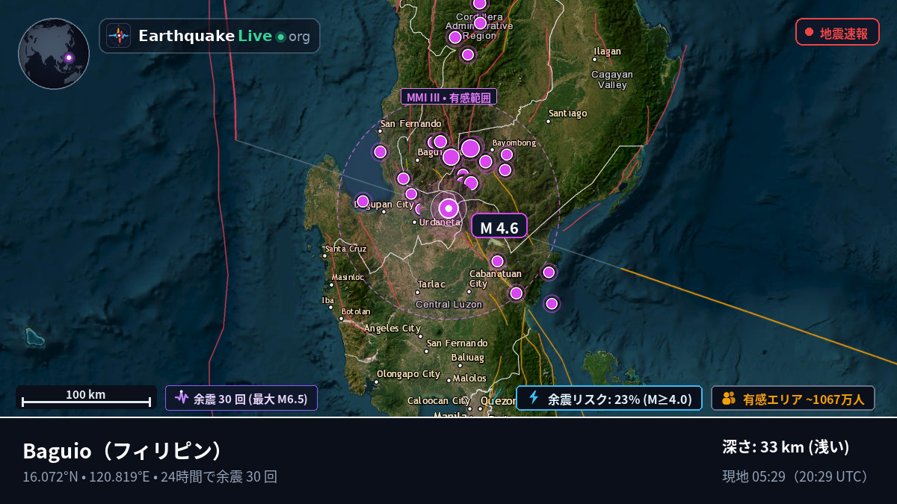Click the 現地 05:29（20:29 UTC）time text
Screen dimensions: 897x504
coord(798,476)
